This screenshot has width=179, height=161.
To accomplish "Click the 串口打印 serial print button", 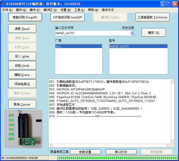I will [x=121, y=152].
